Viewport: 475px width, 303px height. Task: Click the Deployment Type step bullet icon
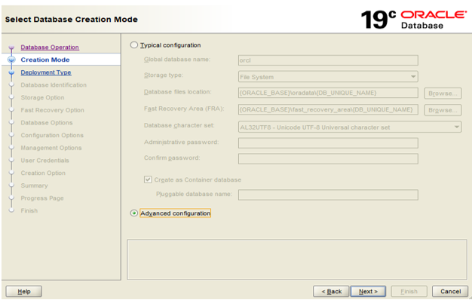point(11,72)
